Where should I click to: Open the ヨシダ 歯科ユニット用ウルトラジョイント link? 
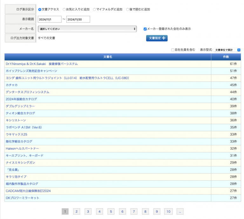[x=67, y=78]
